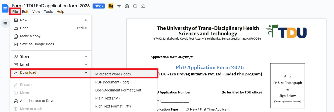The height and width of the screenshot is (112, 334).
Task: Download as Microsoft Word (.docx)
Action: (124, 74)
